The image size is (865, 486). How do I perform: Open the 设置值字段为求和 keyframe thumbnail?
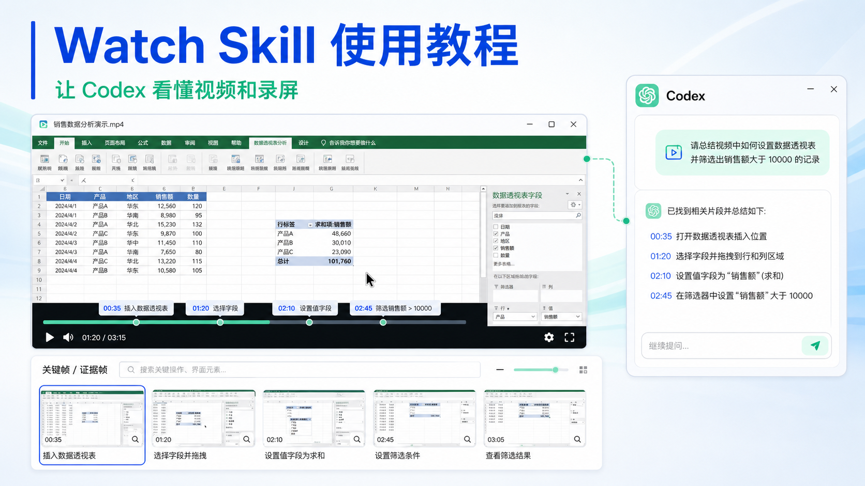(x=314, y=418)
